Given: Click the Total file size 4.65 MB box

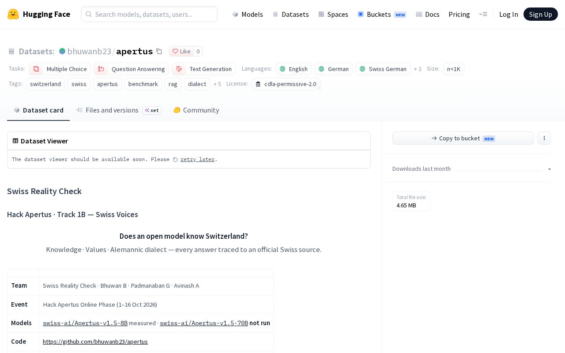Looking at the screenshot, I should coord(411,202).
